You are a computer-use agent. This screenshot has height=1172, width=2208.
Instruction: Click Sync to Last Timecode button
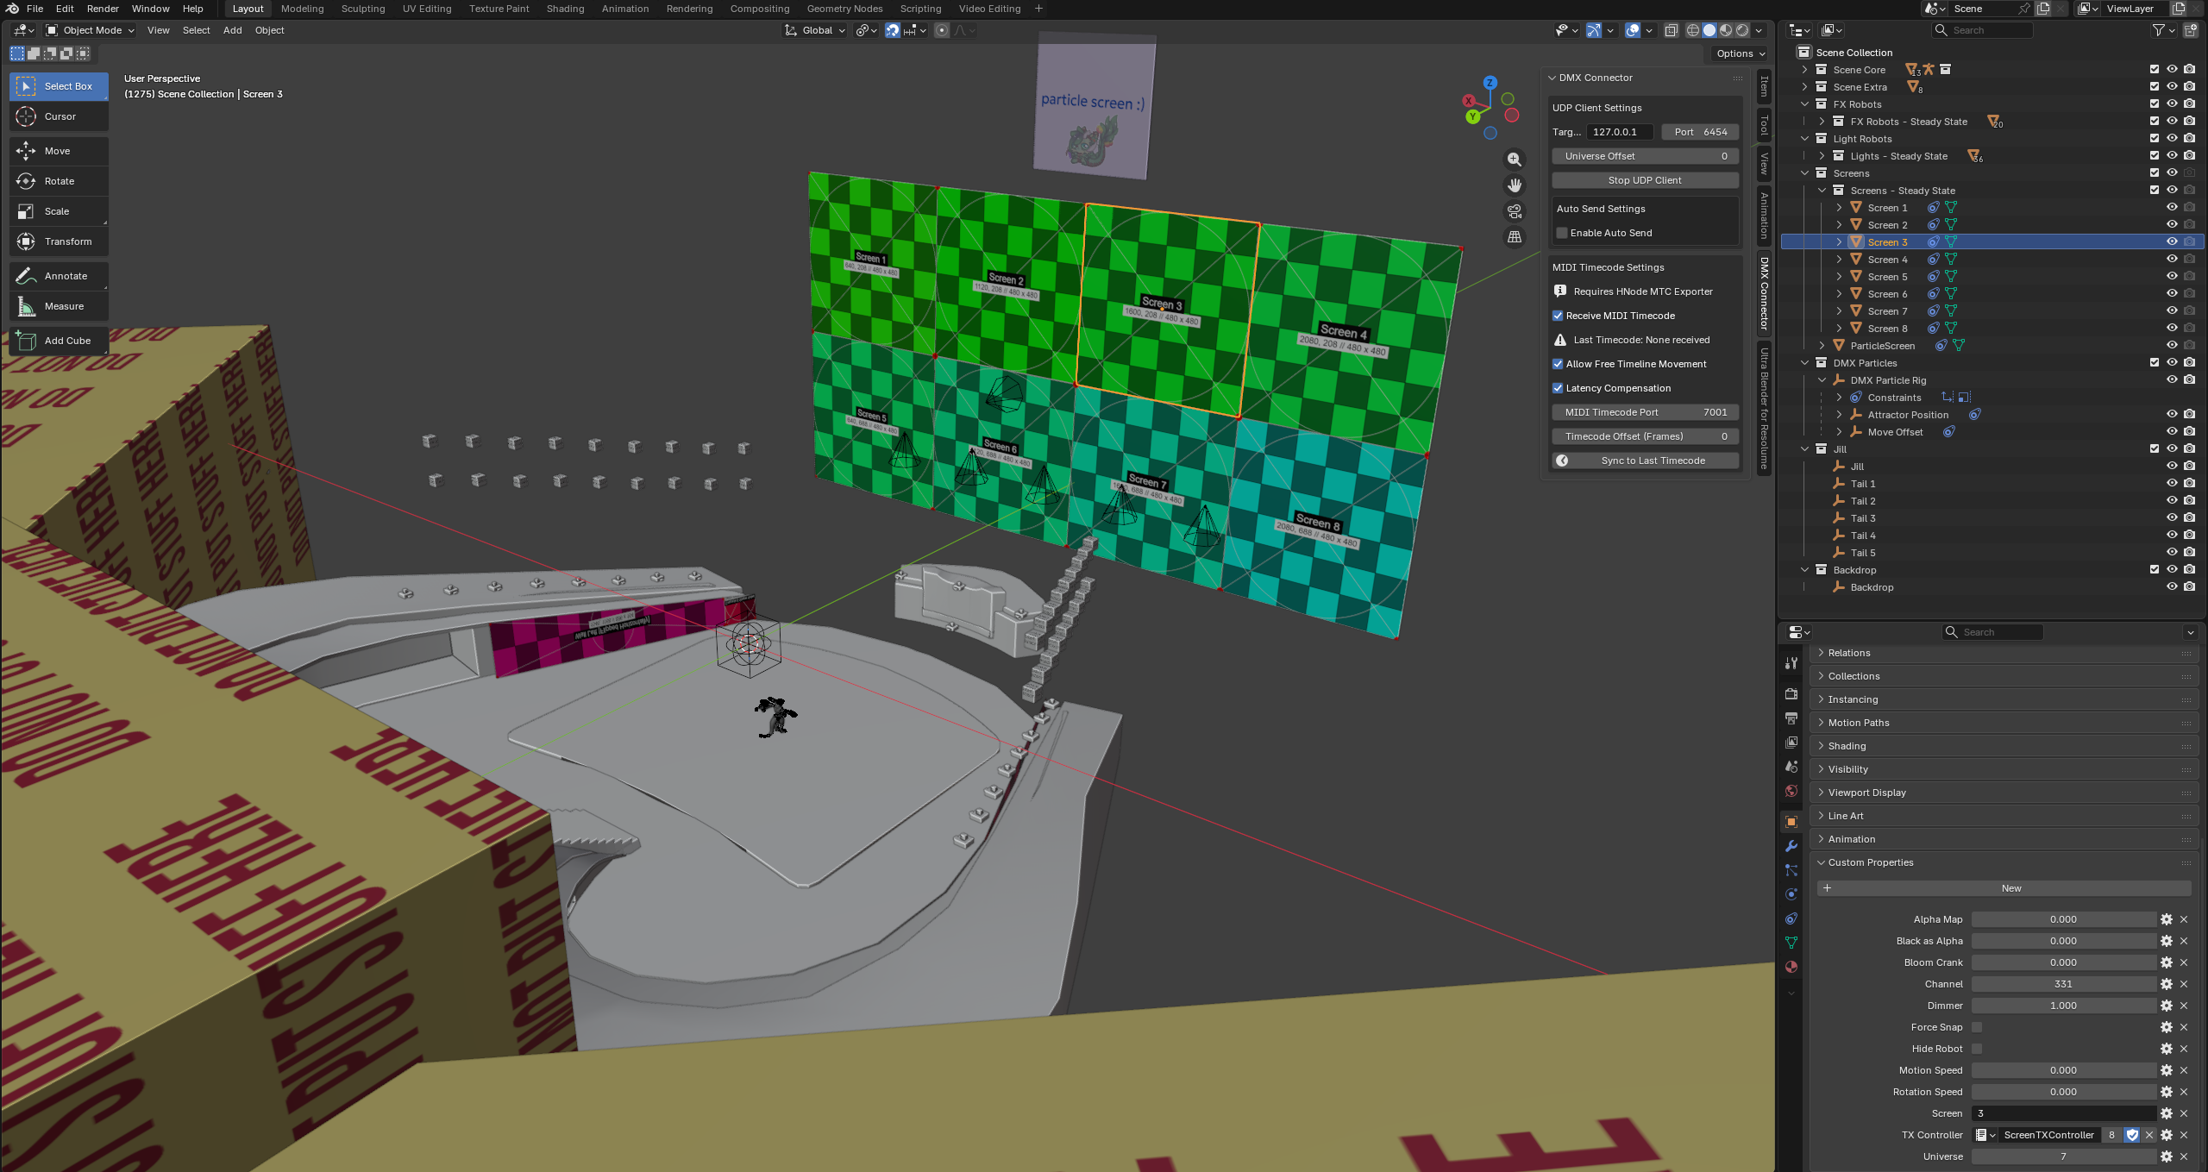(x=1645, y=461)
